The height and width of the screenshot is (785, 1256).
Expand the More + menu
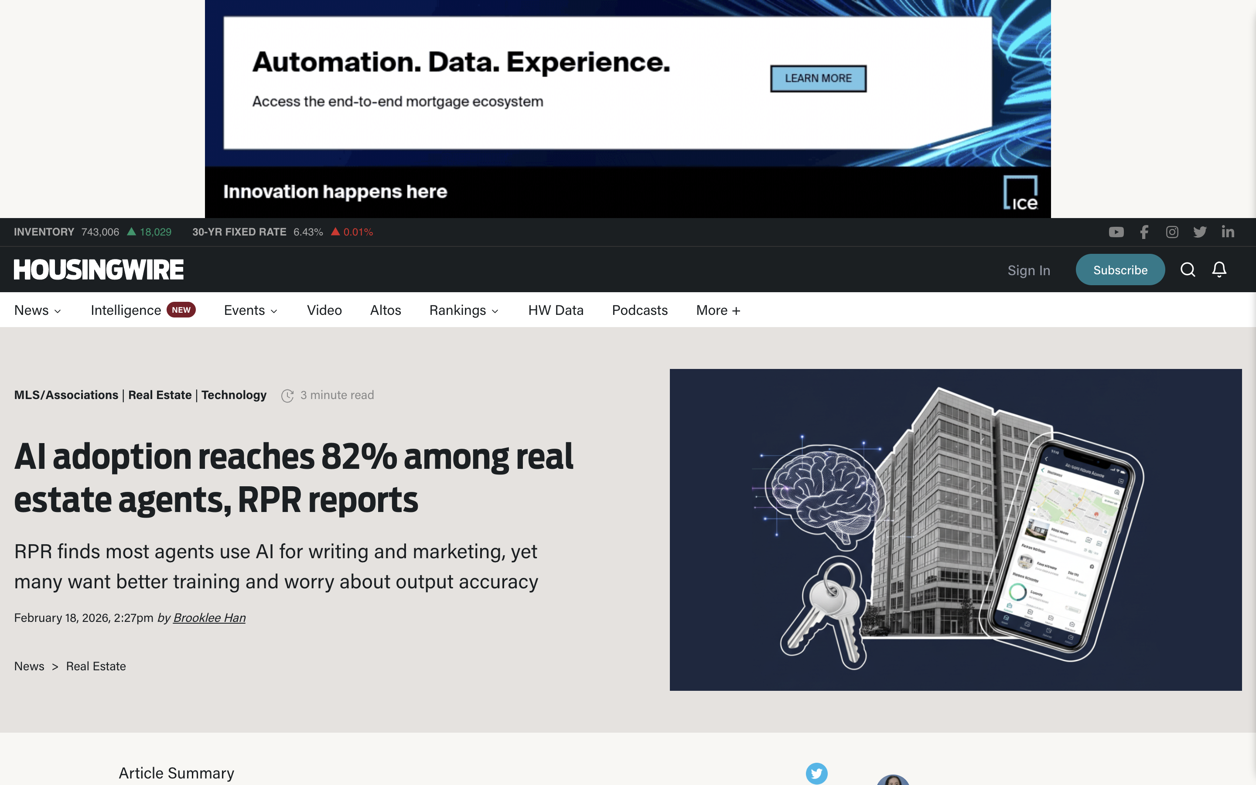(718, 311)
